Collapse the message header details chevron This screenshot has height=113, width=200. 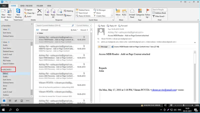point(195,43)
